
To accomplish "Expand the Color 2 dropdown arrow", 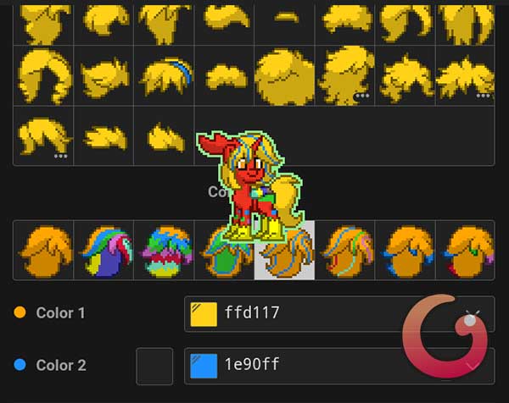I will (x=473, y=366).
